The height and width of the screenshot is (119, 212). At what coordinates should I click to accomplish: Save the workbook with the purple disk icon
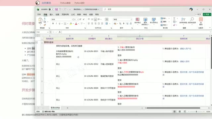[57, 9]
